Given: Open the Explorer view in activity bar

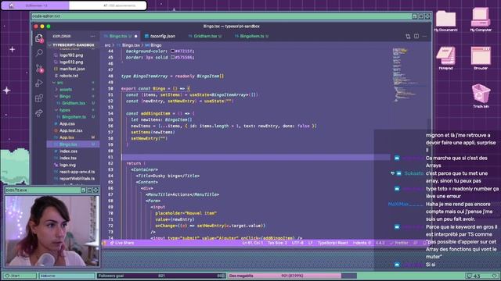Looking at the screenshot, I should click(39, 38).
